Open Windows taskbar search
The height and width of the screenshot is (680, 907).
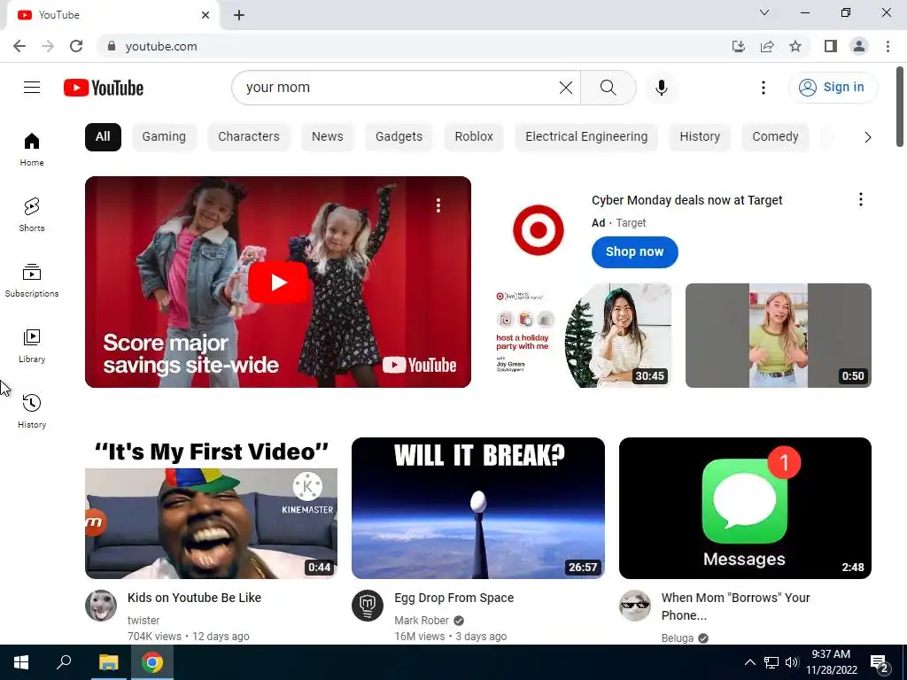[x=64, y=662]
